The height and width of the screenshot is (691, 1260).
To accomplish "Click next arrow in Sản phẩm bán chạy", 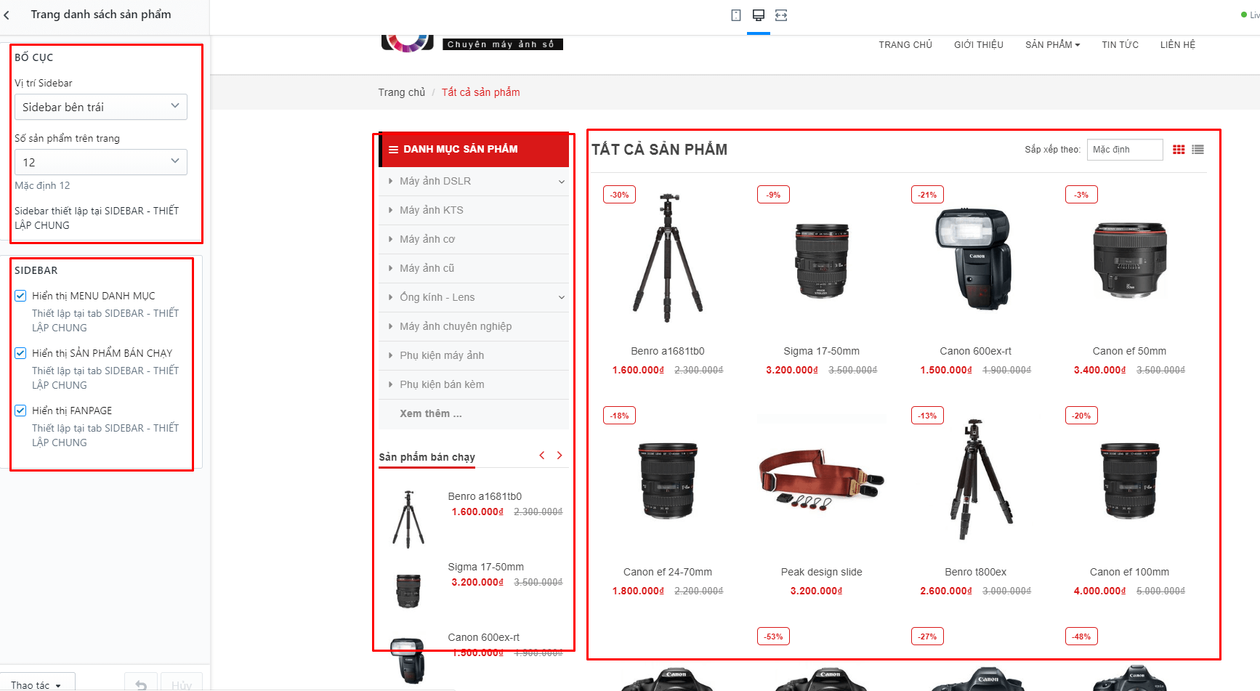I will tap(560, 456).
